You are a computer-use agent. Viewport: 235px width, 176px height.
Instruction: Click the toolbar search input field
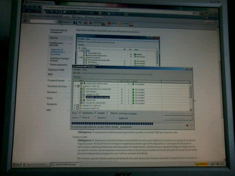click(x=42, y=21)
